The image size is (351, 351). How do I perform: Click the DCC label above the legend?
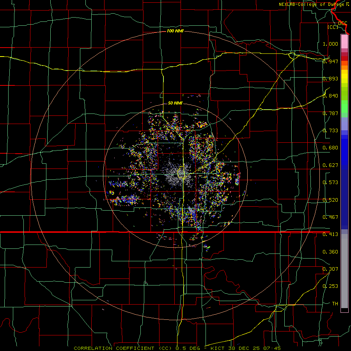(342, 23)
